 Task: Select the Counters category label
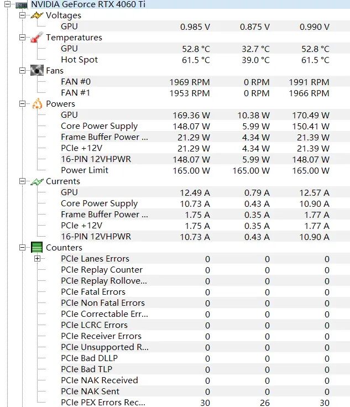(x=64, y=247)
